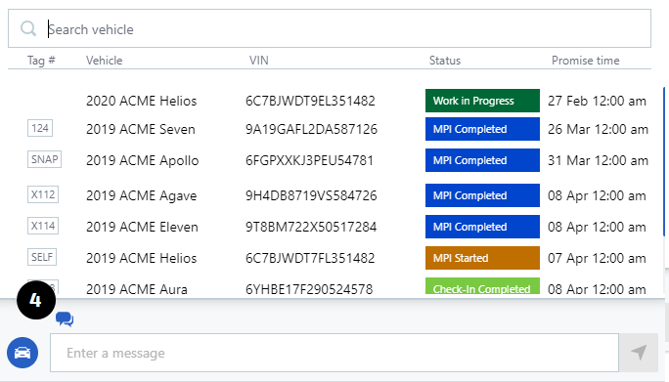The image size is (669, 382).
Task: Click the SELF tag label
Action: [x=42, y=257]
